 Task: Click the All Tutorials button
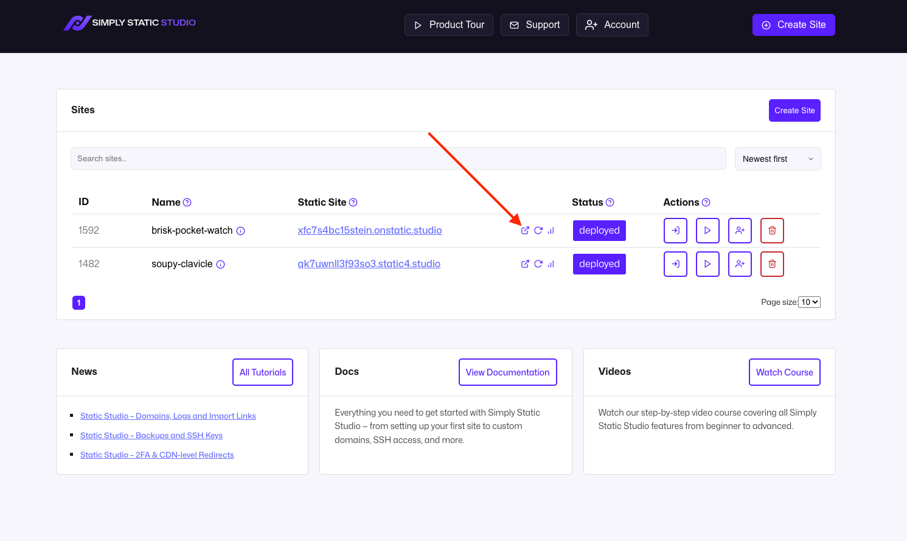click(x=263, y=372)
